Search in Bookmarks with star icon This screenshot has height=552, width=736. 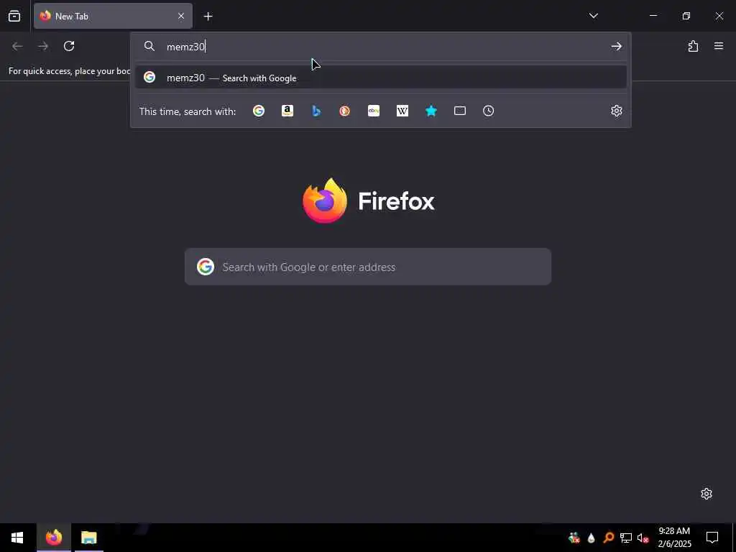tap(431, 111)
